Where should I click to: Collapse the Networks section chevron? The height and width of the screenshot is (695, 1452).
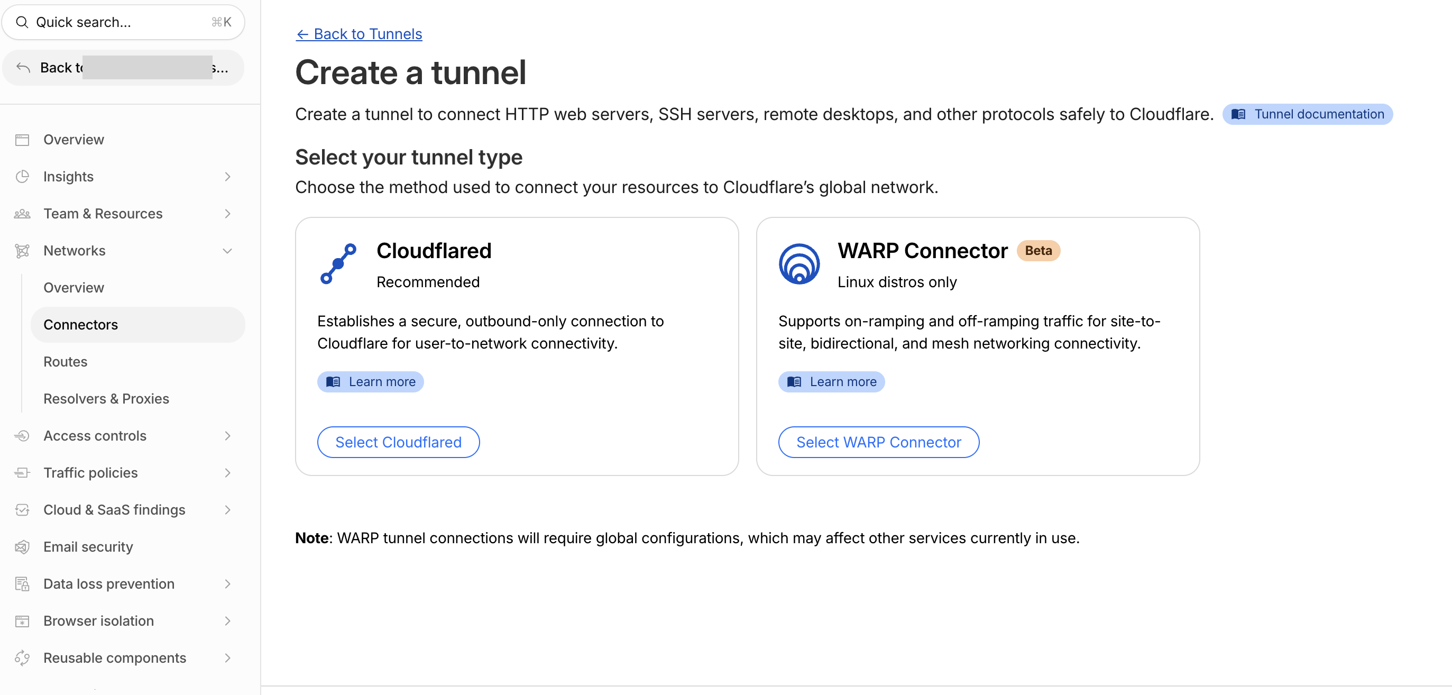click(x=228, y=251)
